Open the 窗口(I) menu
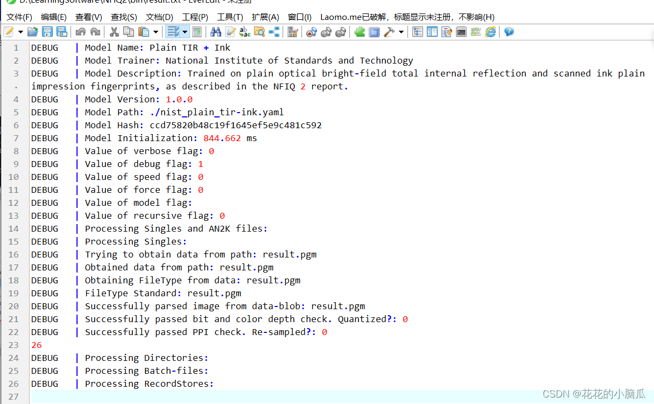 coord(300,17)
